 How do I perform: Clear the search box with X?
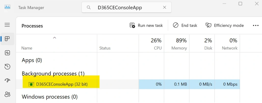[x=165, y=7]
